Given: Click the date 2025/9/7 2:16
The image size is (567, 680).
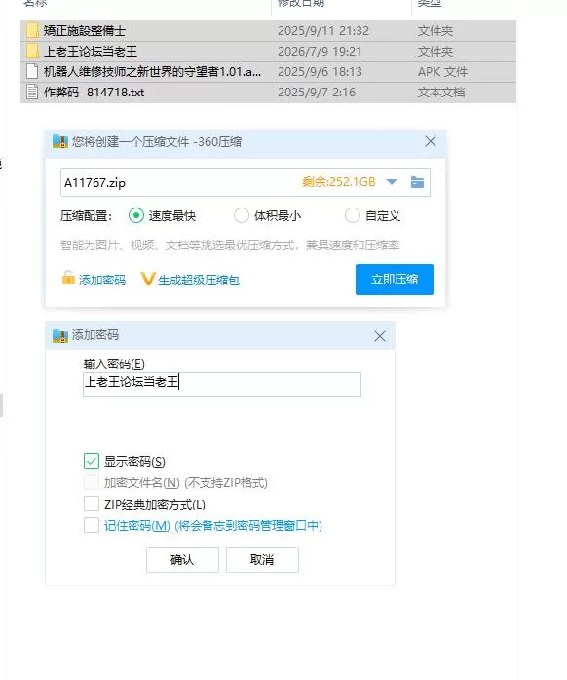Looking at the screenshot, I should 317,92.
